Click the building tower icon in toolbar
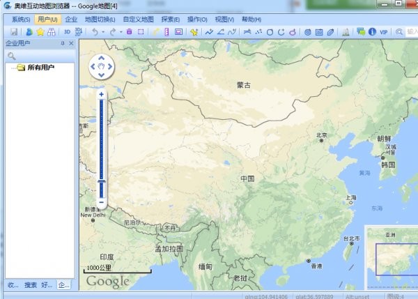 [x=346, y=32]
